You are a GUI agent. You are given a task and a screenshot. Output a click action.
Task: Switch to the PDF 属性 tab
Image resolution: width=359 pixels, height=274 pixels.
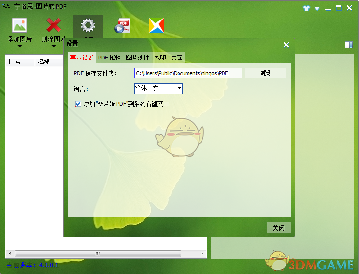point(110,58)
